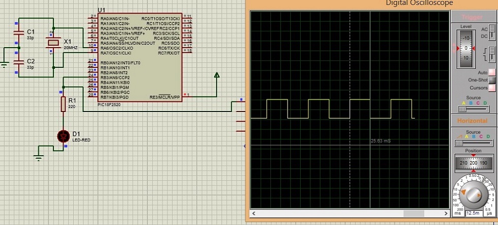Click the red LED D1 component
The width and height of the screenshot is (498, 225).
click(x=64, y=136)
